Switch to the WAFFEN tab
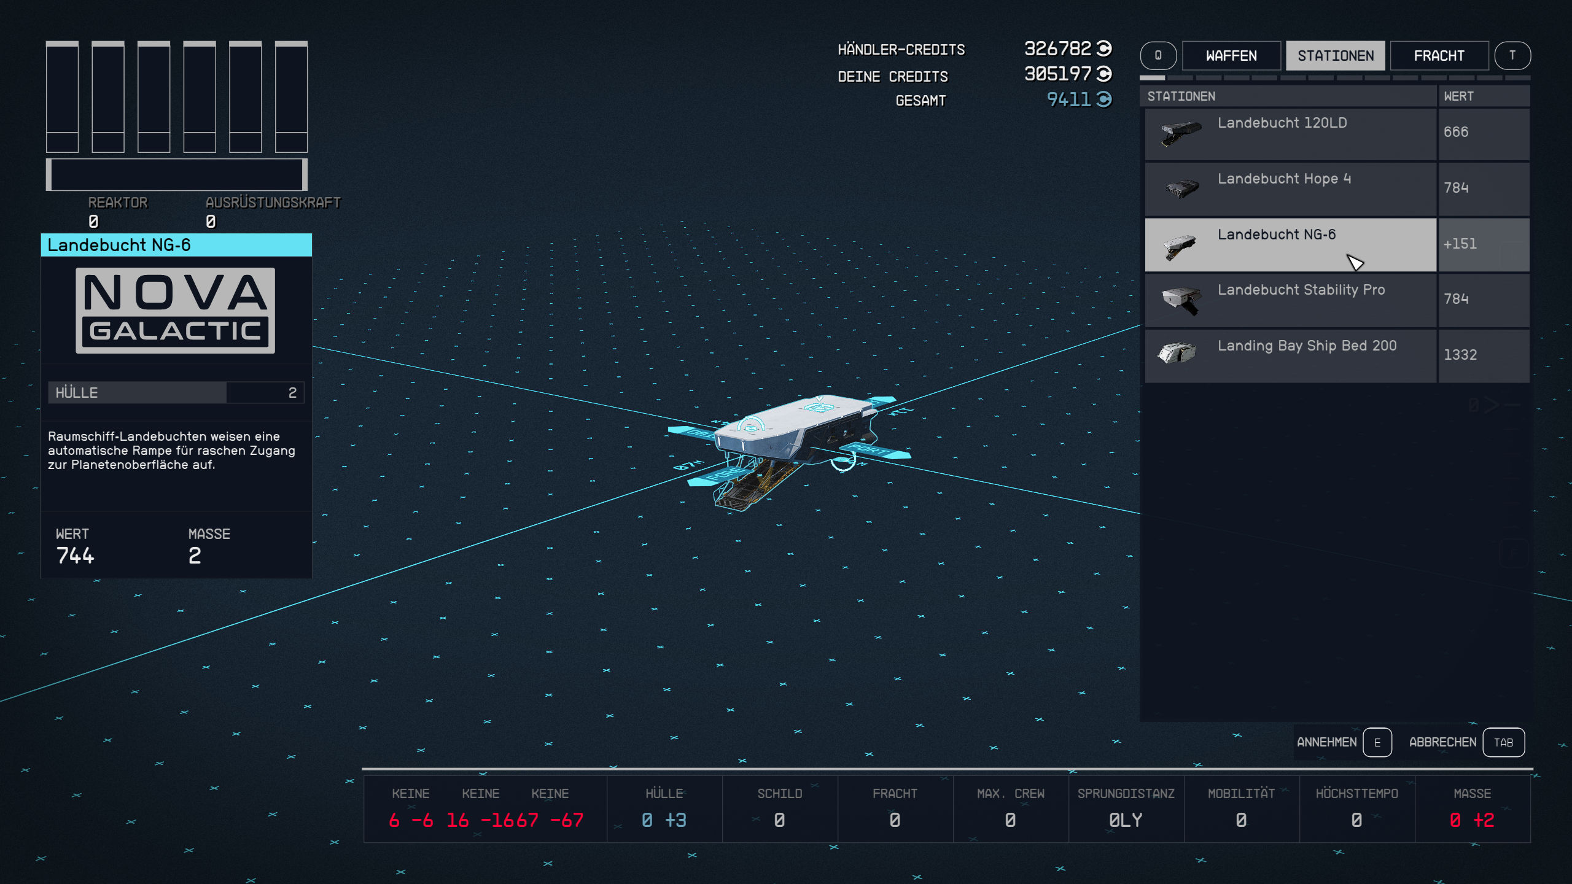1572x884 pixels. click(1231, 56)
